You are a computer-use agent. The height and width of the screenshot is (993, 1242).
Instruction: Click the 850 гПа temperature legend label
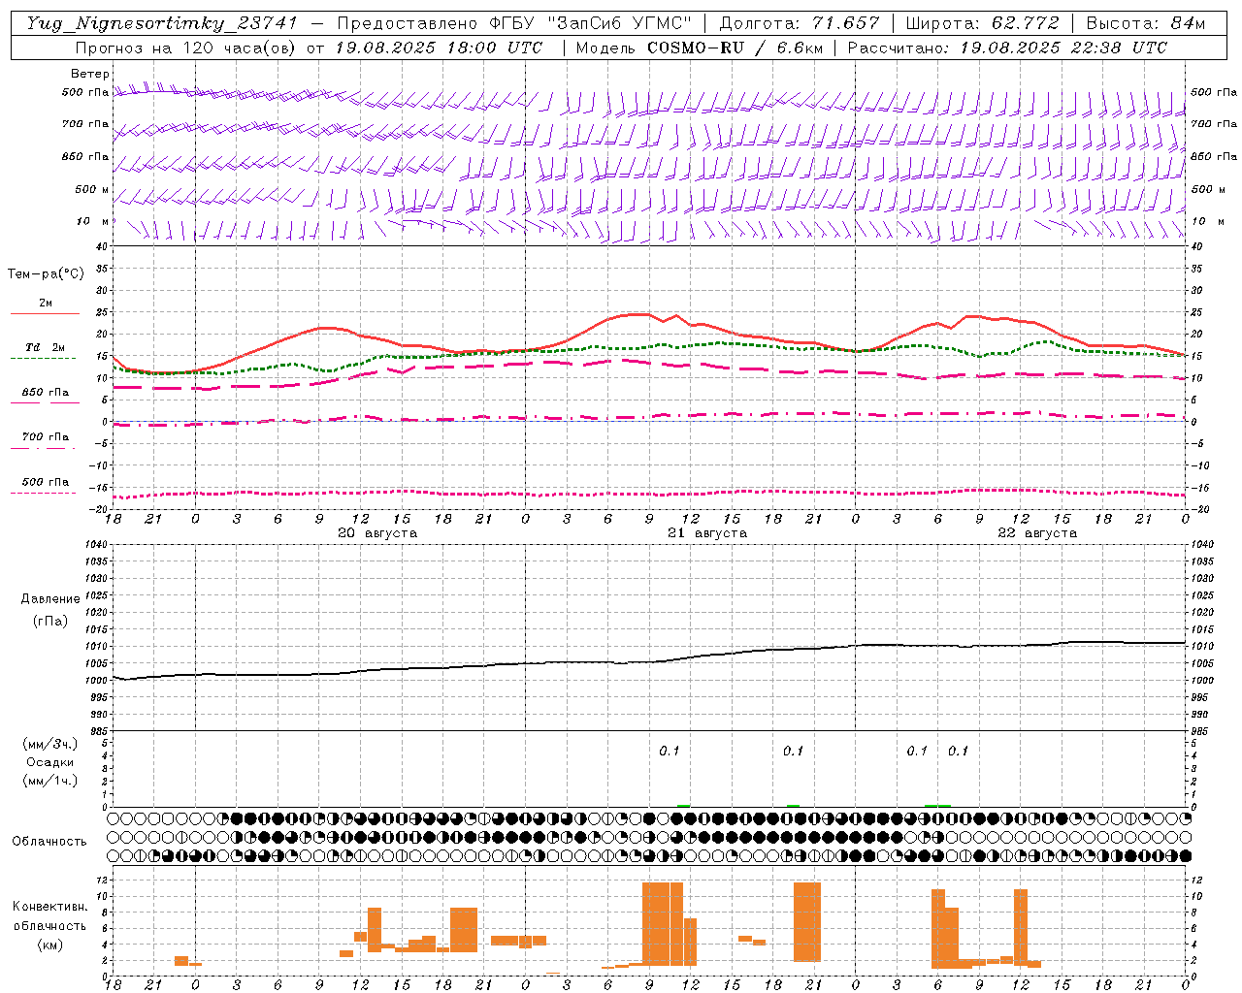pyautogui.click(x=46, y=392)
